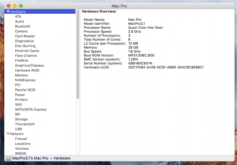Click the L2 Cache value 12 MB
Screen dimensions: 237x165
tap(133, 44)
